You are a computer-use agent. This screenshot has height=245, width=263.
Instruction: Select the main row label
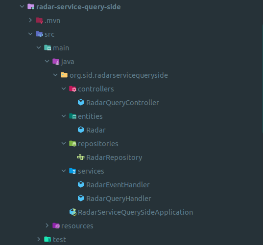(61, 48)
